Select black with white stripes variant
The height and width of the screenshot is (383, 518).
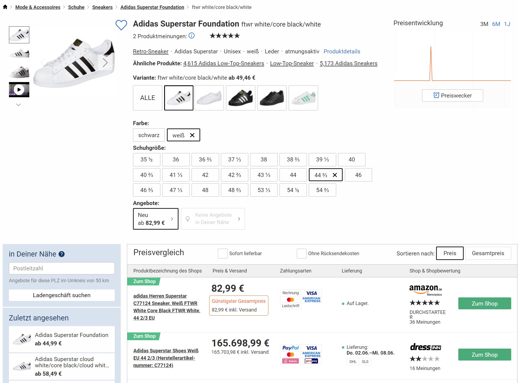[241, 98]
